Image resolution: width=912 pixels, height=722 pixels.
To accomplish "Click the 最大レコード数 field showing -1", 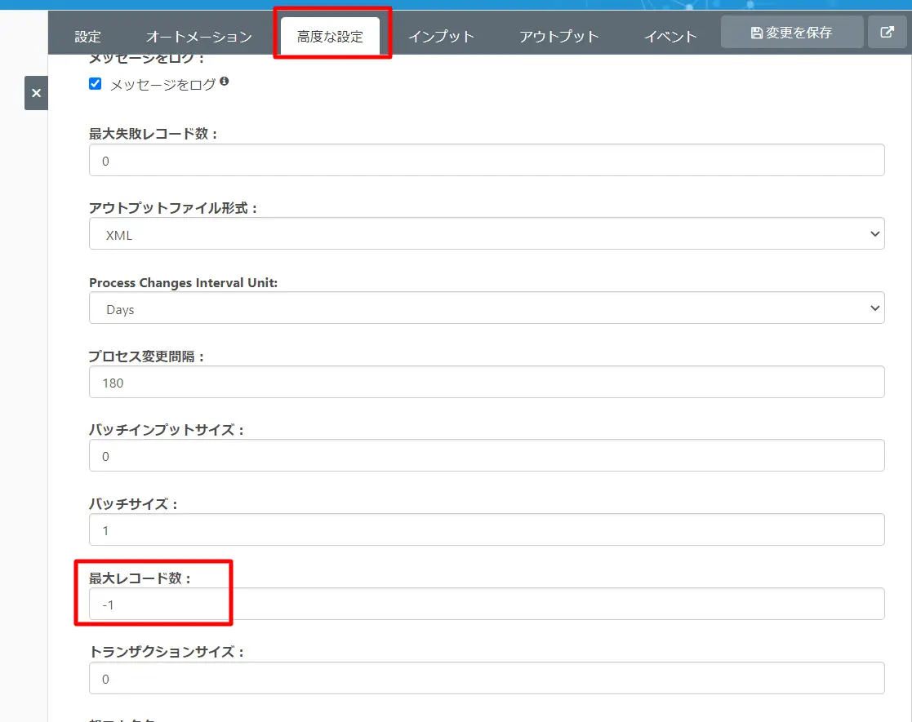I will tap(487, 604).
